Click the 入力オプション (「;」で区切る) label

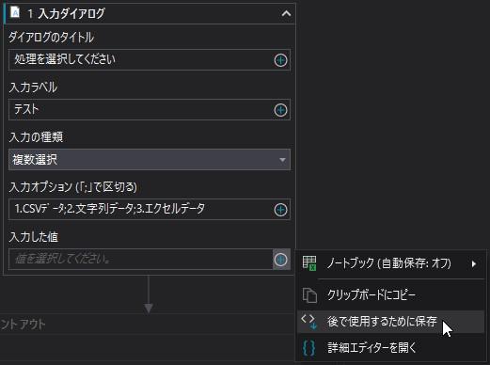click(x=73, y=187)
